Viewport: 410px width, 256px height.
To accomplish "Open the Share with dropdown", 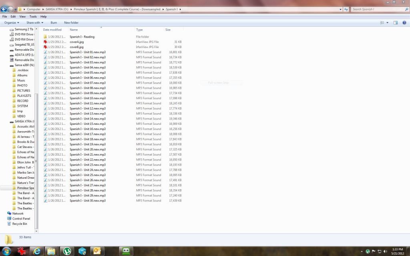I will click(35, 23).
